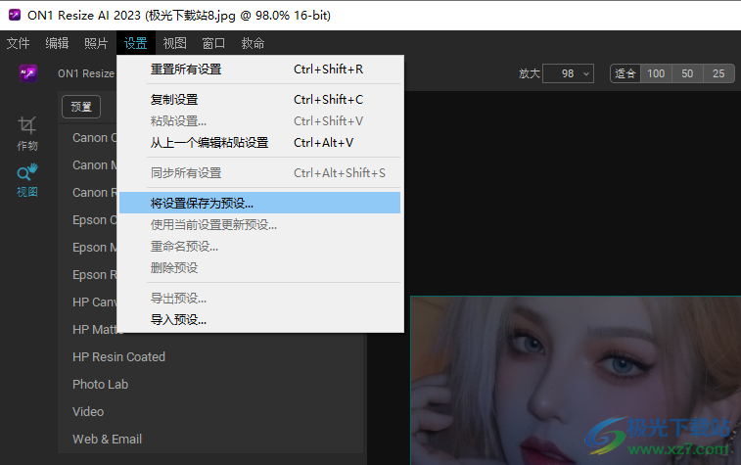
Task: Open the 救命 help menu
Action: (253, 43)
